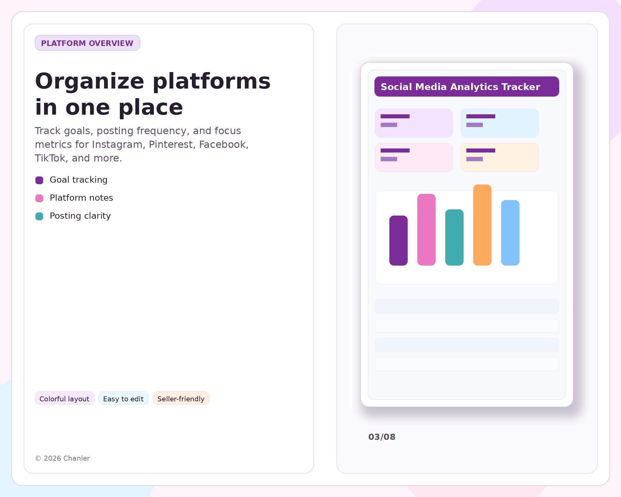Click the Social Media Analytics Tracker header
The width and height of the screenshot is (621, 497).
click(x=467, y=87)
